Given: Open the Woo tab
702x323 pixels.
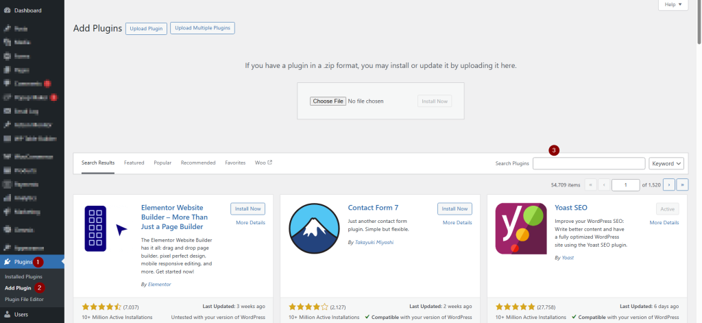Looking at the screenshot, I should tap(263, 163).
